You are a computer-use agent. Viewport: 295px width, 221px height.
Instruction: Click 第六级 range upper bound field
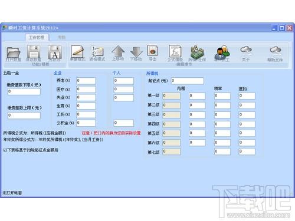(x=197, y=143)
